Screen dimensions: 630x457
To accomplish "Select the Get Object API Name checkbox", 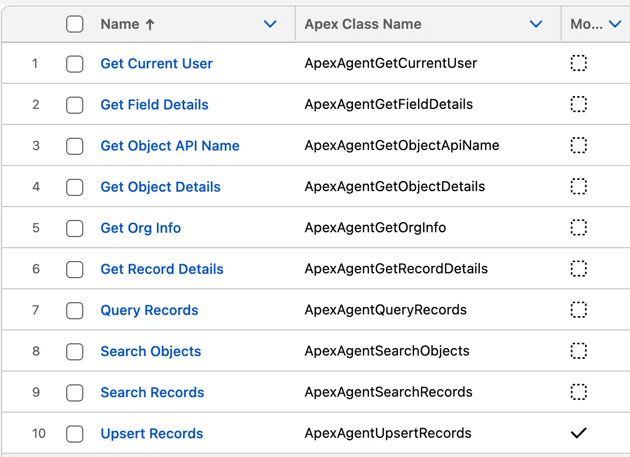I will point(75,146).
